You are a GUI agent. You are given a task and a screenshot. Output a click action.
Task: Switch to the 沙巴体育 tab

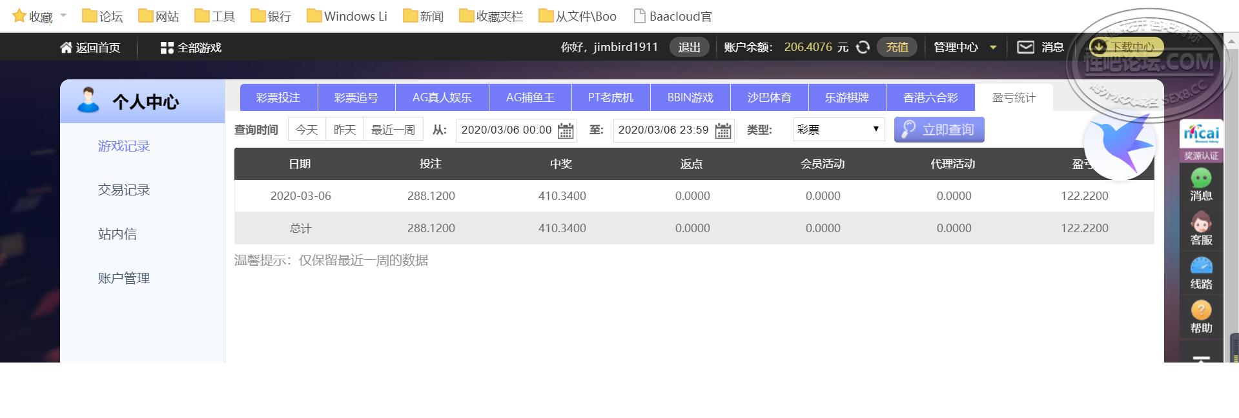[x=769, y=97]
